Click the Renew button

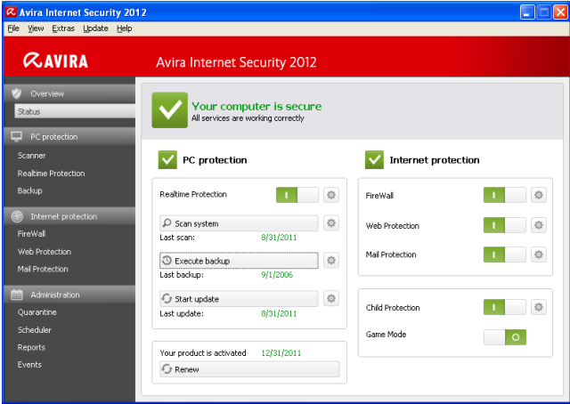[249, 369]
